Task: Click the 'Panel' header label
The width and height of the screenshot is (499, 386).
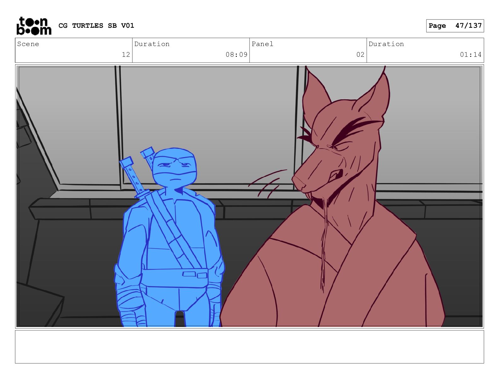Action: [262, 44]
